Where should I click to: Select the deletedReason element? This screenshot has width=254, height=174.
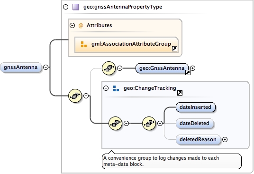click(198, 140)
